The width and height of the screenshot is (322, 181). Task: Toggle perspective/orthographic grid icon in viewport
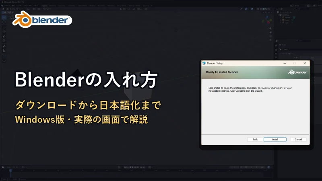tap(270, 40)
